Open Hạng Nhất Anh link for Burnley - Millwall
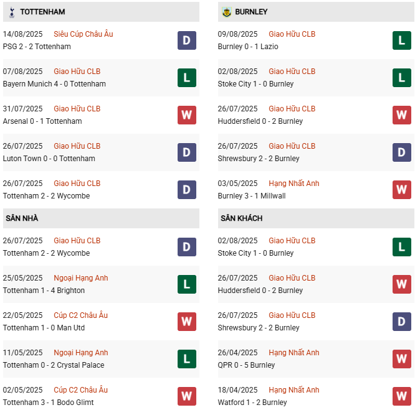This screenshot has width=415, height=410. tap(294, 184)
